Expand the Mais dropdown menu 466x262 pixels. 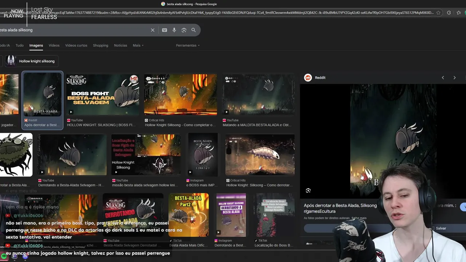[138, 45]
